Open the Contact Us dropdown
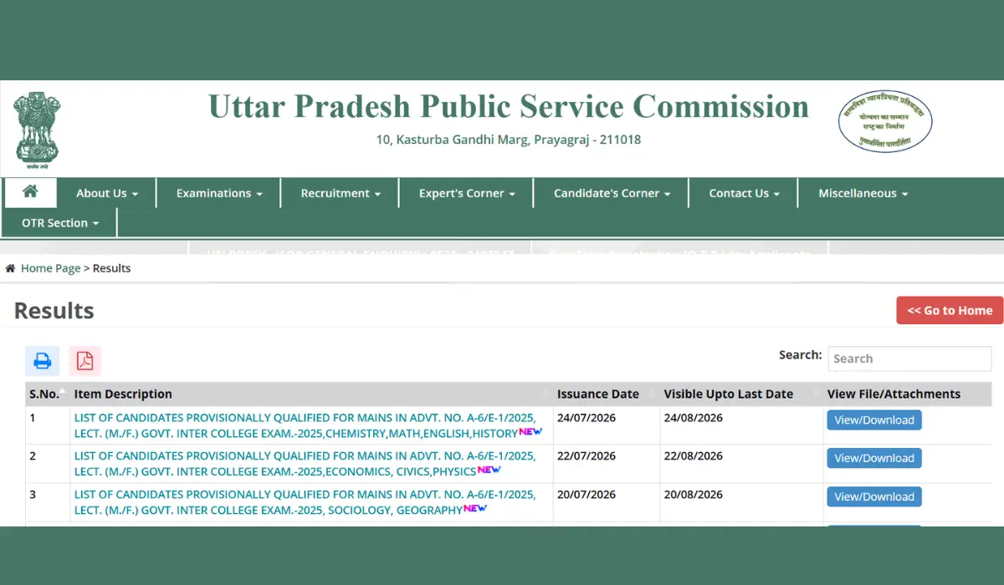The width and height of the screenshot is (1004, 585). click(744, 193)
